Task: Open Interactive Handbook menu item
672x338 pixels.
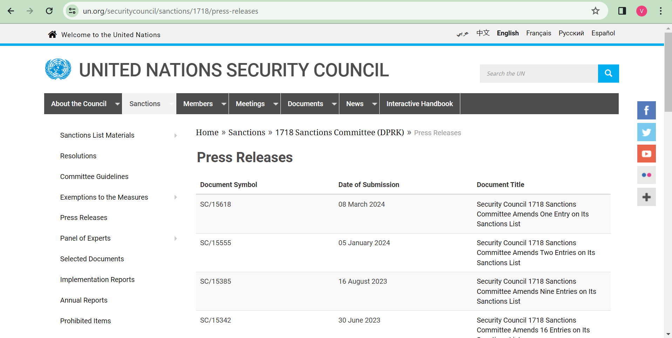Action: coord(420,104)
